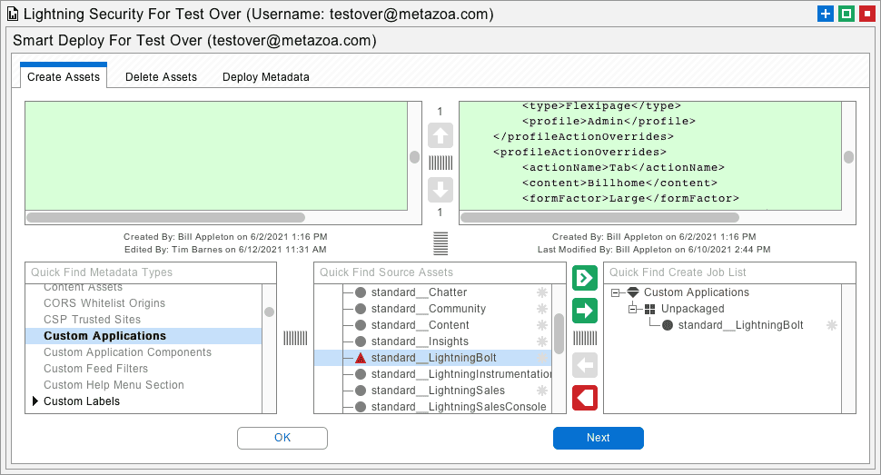Image resolution: width=881 pixels, height=475 pixels.
Task: Click the gray circle icon beside standard__Content
Action: [361, 325]
